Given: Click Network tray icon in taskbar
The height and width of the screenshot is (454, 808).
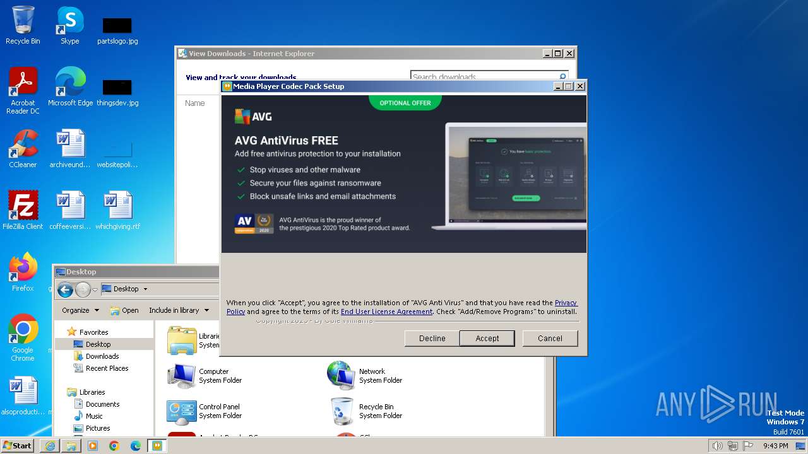Looking at the screenshot, I should pos(732,446).
